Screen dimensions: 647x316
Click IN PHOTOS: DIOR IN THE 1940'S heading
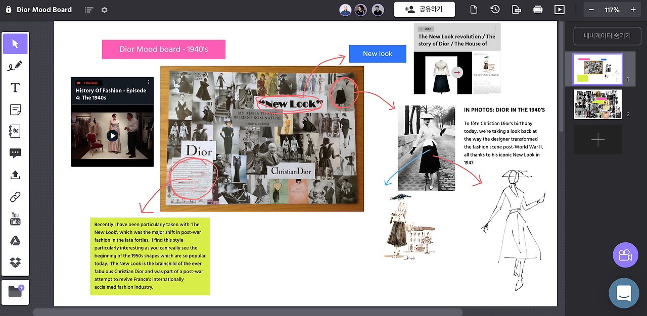pos(504,110)
